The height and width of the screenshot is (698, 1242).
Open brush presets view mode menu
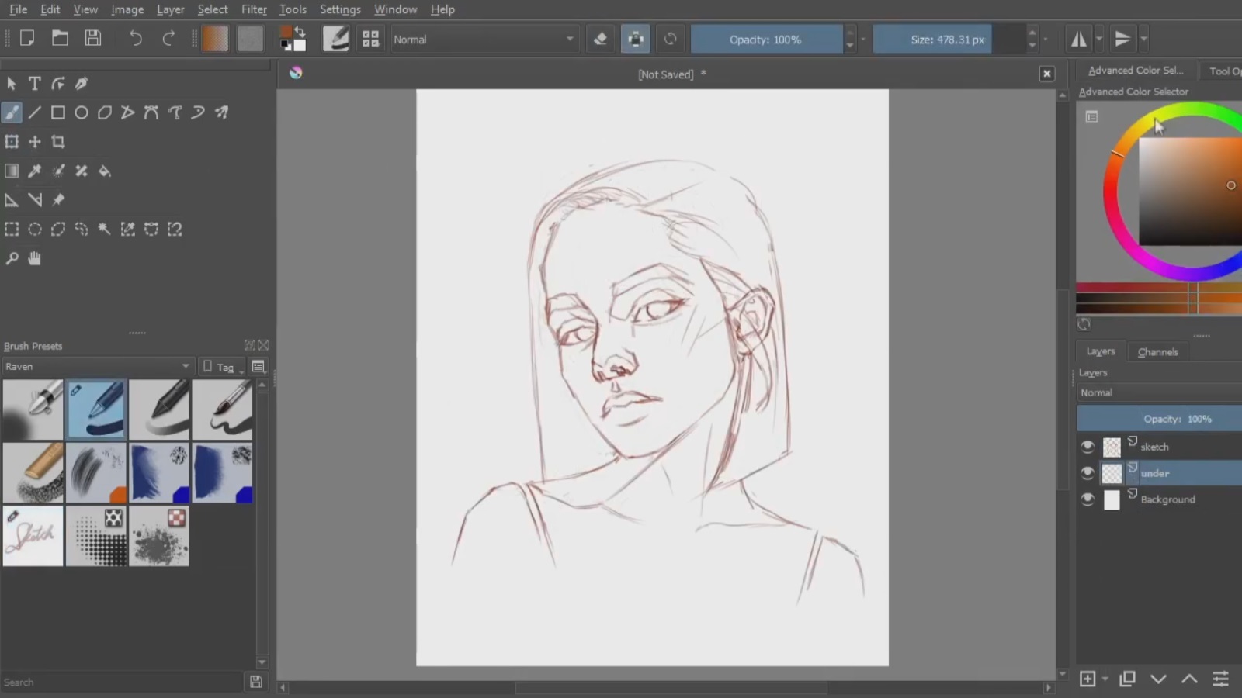(258, 367)
